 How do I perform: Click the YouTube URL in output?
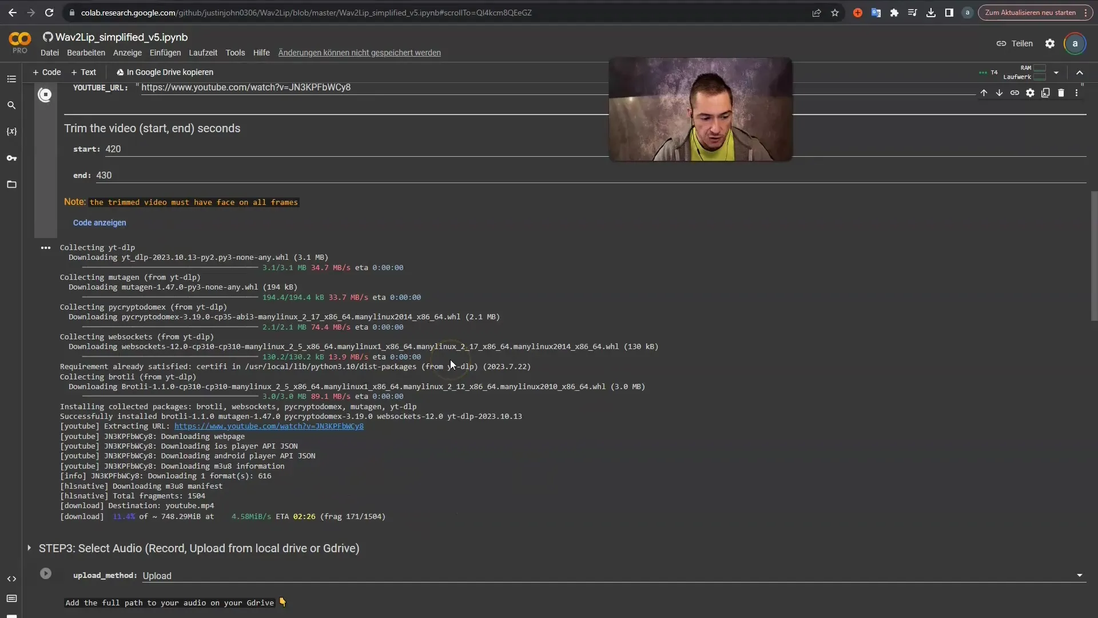[268, 426]
